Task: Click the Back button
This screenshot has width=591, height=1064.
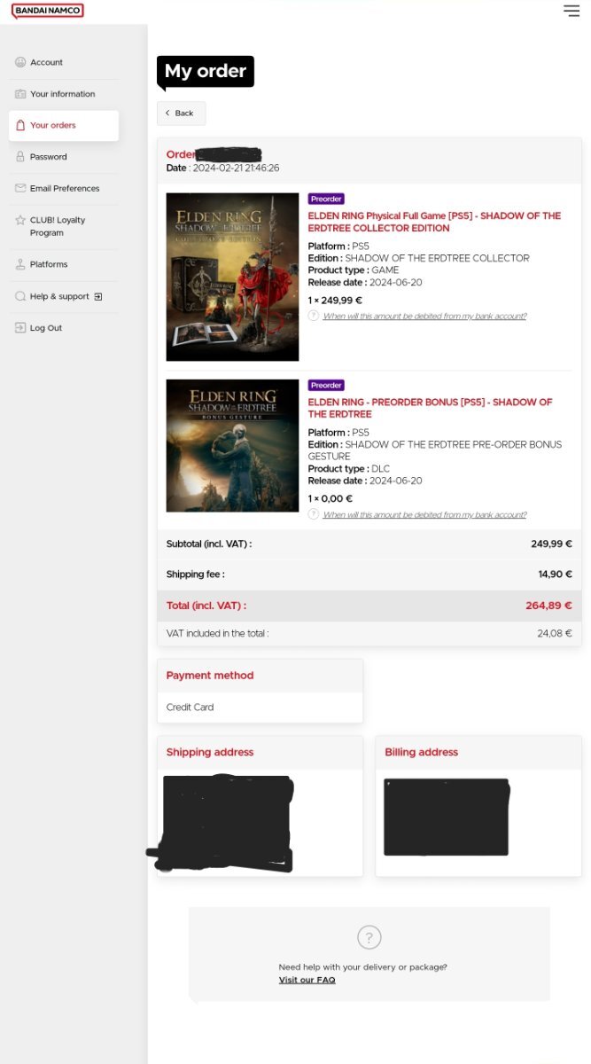Action: tap(181, 113)
